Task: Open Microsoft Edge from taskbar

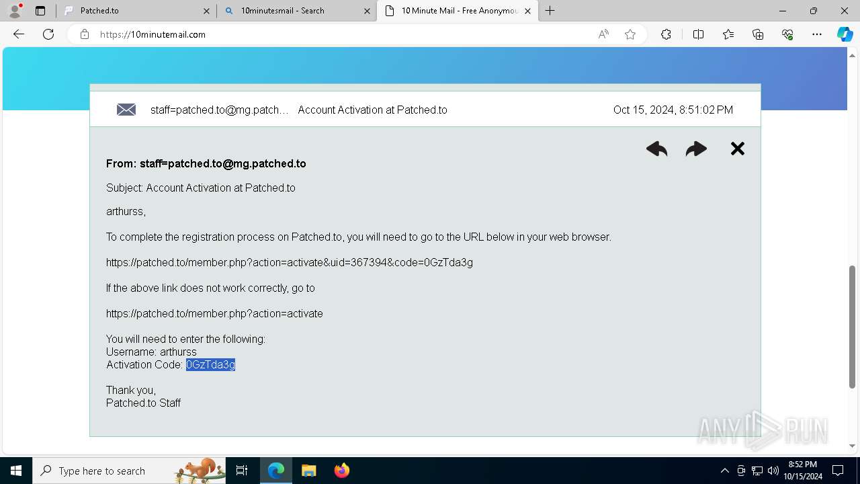Action: 276,471
